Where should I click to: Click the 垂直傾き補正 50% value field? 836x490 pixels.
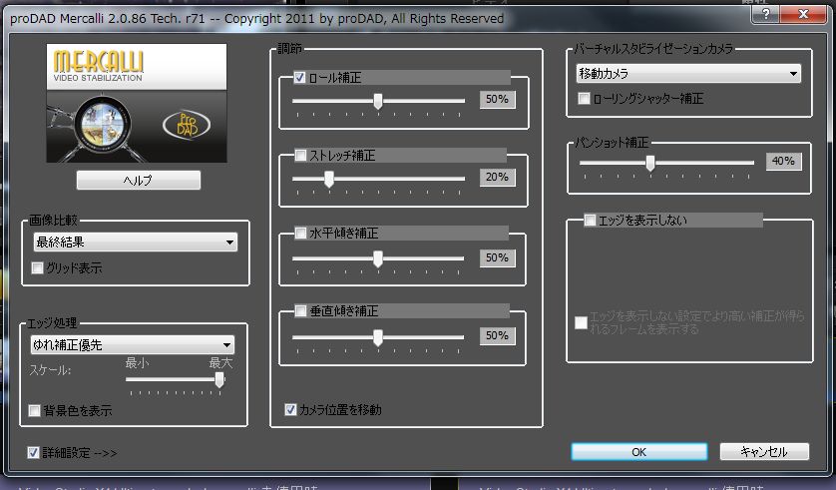tap(498, 336)
